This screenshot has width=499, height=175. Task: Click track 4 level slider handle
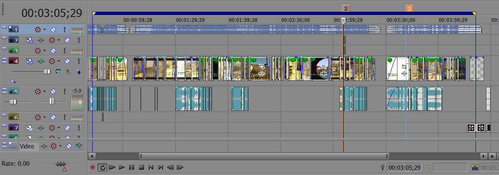[47, 72]
